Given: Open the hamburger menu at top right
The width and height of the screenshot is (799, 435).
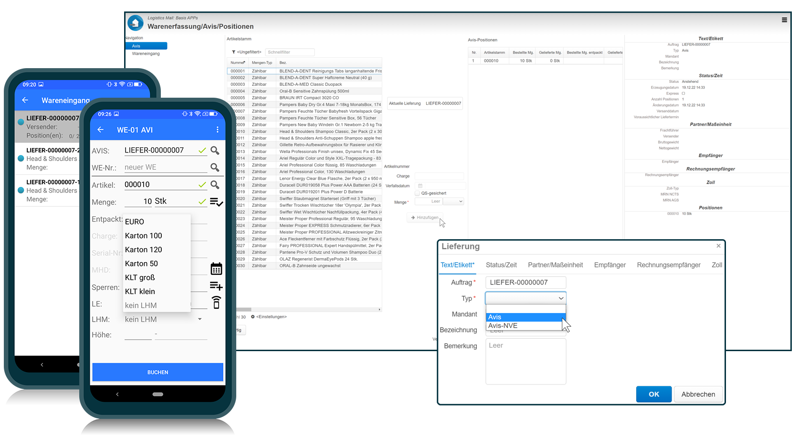Looking at the screenshot, I should 784,20.
